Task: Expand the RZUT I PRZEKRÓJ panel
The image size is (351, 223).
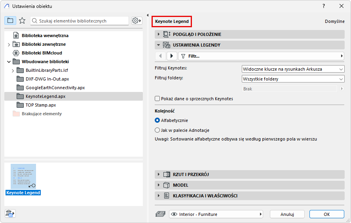Action: [191, 174]
